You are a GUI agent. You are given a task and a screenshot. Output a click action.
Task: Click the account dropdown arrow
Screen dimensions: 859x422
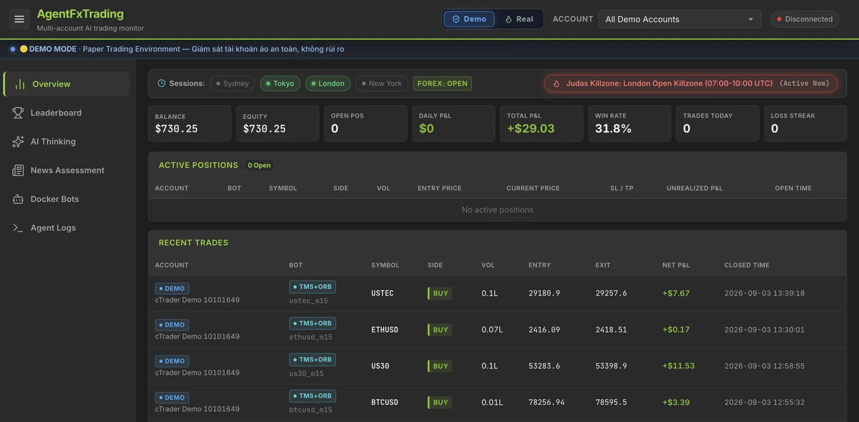click(751, 19)
